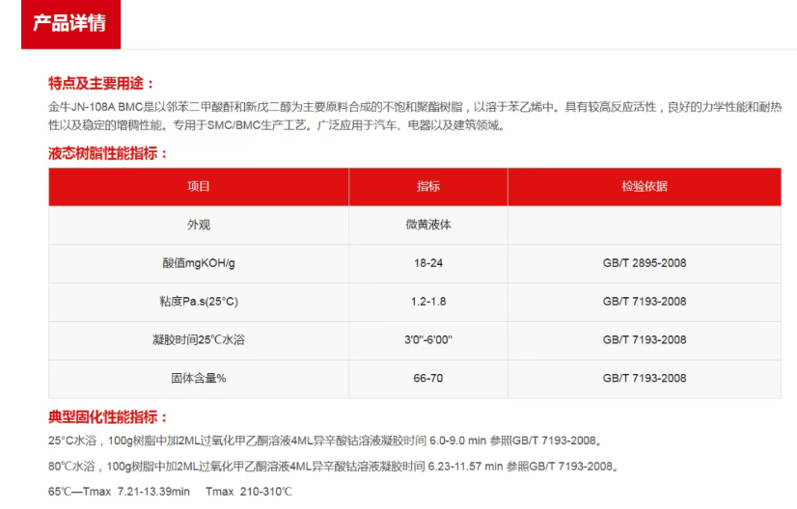Select the 微黄液体 value cell

(428, 225)
